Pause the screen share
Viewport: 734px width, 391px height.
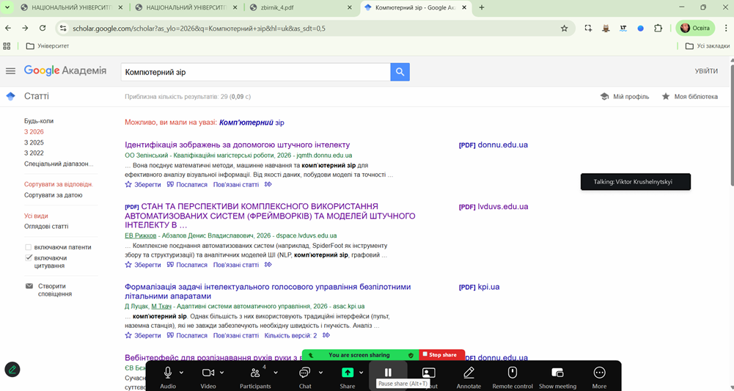pyautogui.click(x=388, y=373)
